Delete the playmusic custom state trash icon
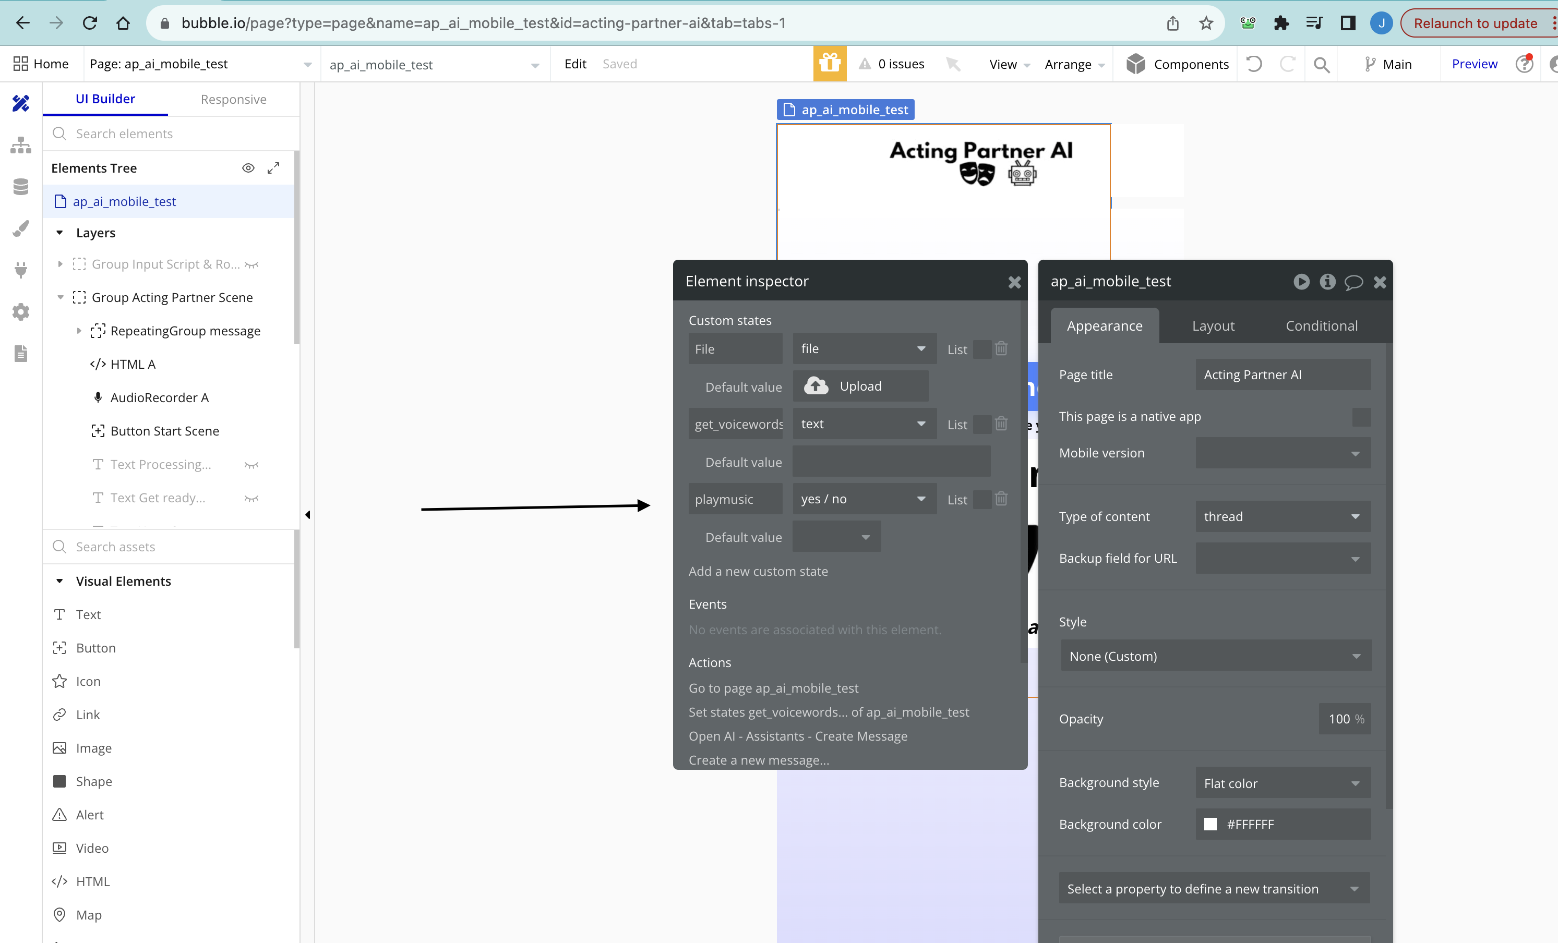Screen dimensions: 1558x943 click(x=1001, y=499)
